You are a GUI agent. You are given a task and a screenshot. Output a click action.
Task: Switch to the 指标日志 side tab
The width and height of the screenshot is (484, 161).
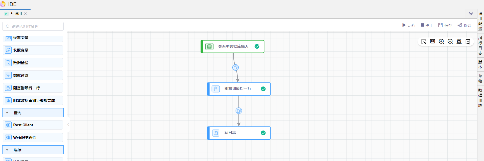pos(480,45)
